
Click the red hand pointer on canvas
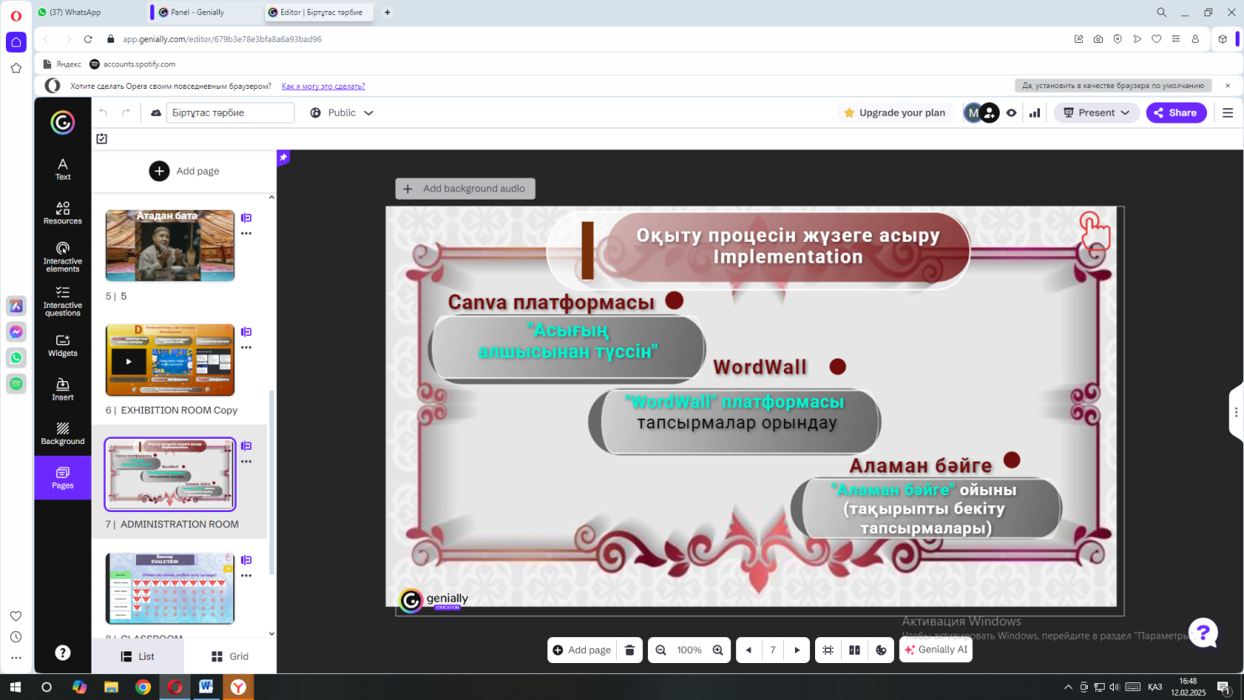coord(1095,231)
